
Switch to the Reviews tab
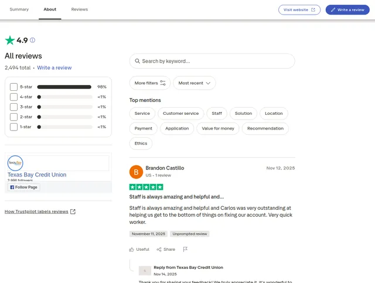(x=80, y=10)
